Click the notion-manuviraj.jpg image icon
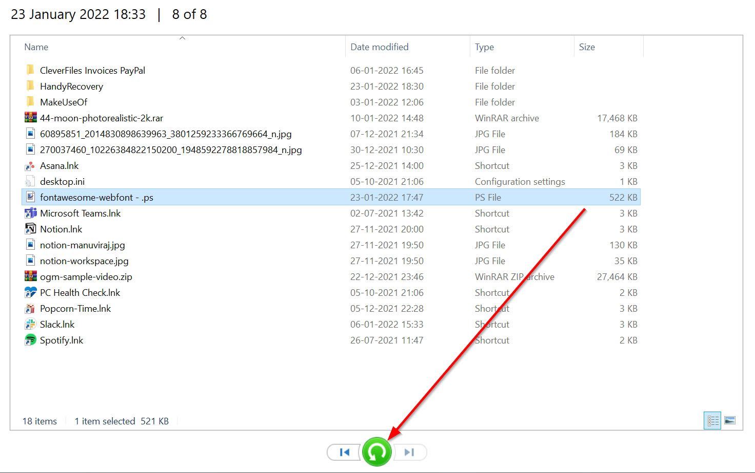Image resolution: width=755 pixels, height=473 pixels. pyautogui.click(x=30, y=245)
